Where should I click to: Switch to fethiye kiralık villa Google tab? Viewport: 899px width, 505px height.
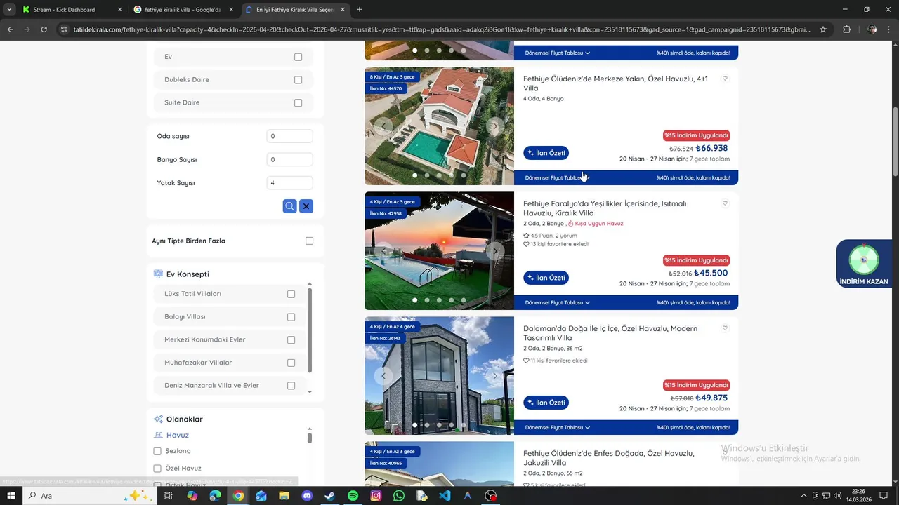tap(183, 10)
